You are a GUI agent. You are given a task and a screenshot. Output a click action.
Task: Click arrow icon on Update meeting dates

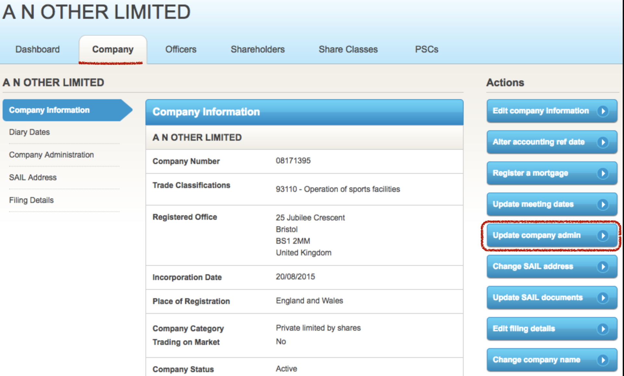(603, 204)
